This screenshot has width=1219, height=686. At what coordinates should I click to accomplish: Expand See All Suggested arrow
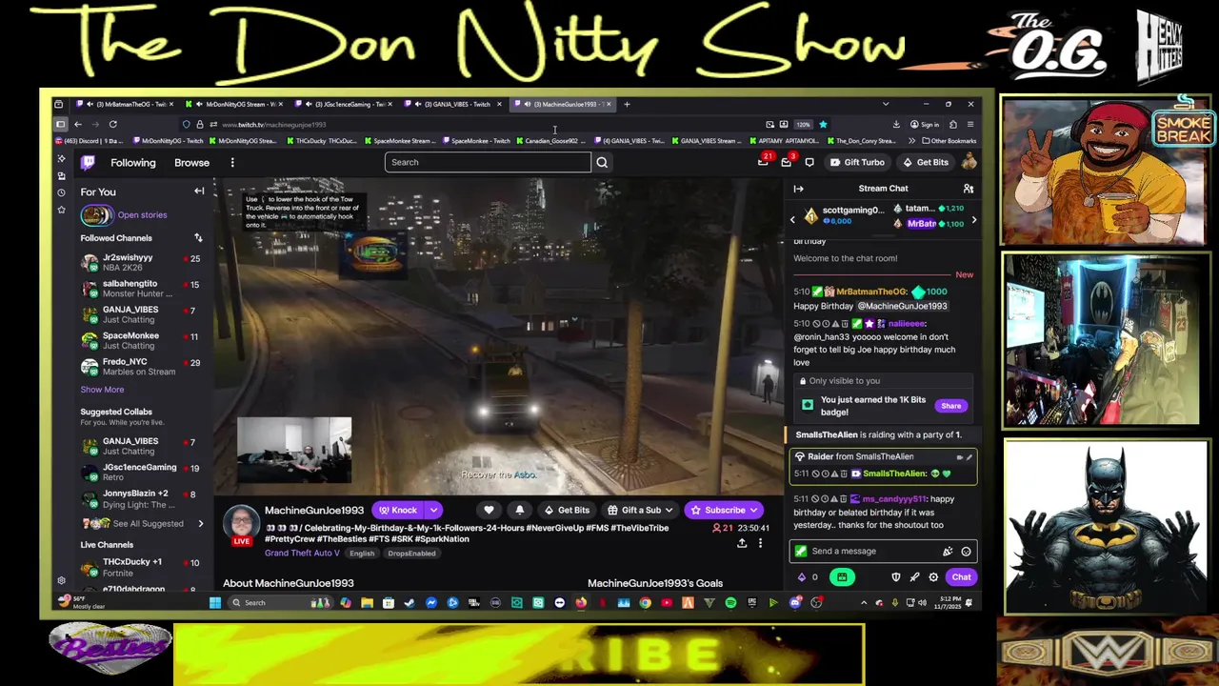(200, 523)
